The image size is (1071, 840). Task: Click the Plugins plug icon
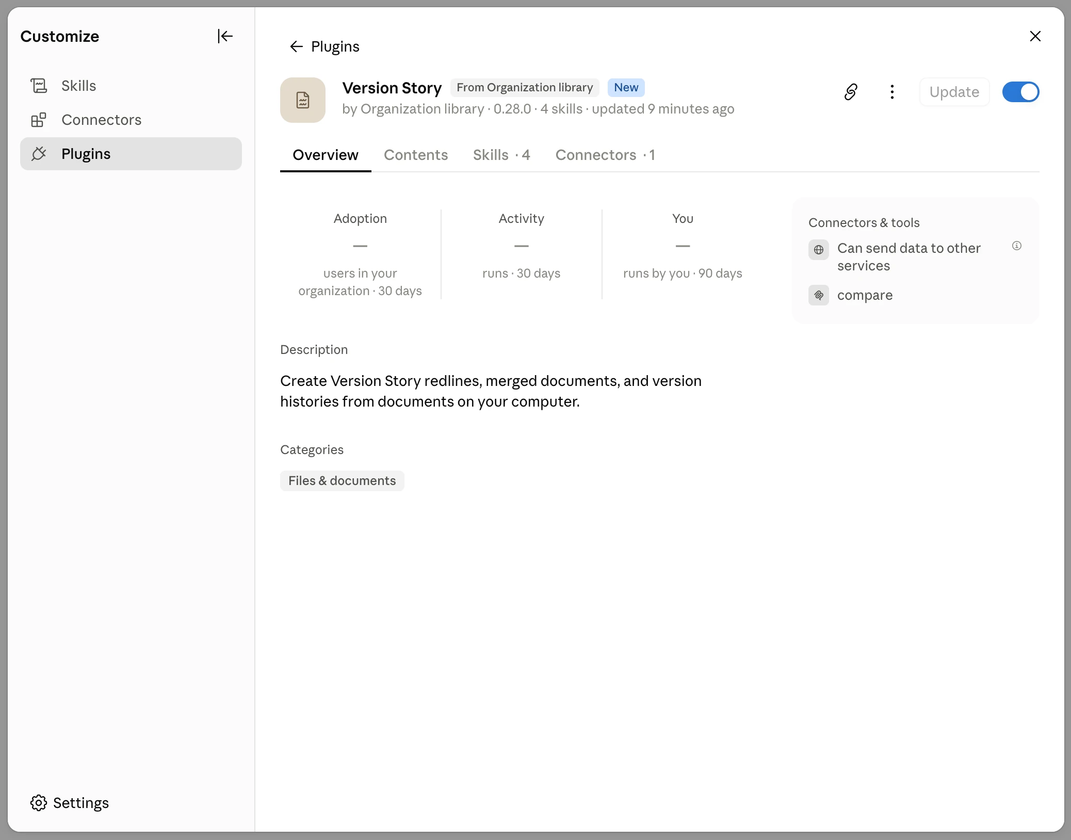coord(39,154)
